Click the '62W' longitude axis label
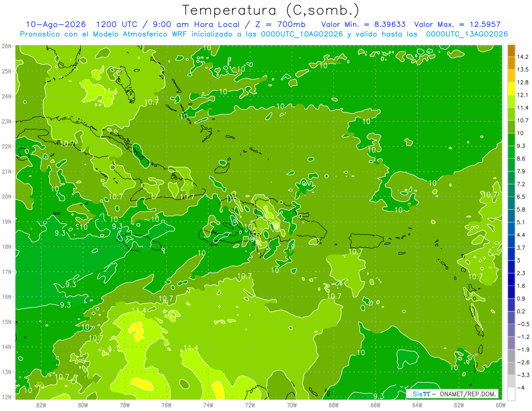The height and width of the screenshot is (411, 532). pos(459,404)
